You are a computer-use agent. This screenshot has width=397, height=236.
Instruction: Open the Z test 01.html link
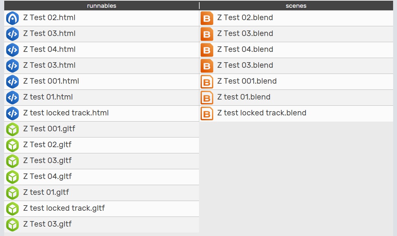(x=48, y=97)
